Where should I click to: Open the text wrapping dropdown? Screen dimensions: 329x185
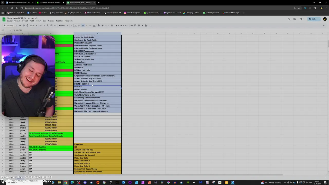pos(122,25)
